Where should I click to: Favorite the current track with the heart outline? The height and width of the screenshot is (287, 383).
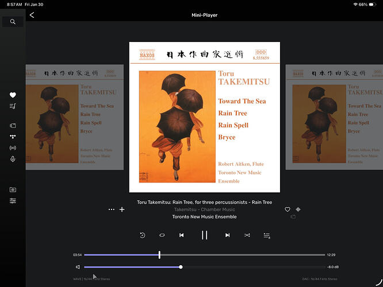pyautogui.click(x=288, y=210)
